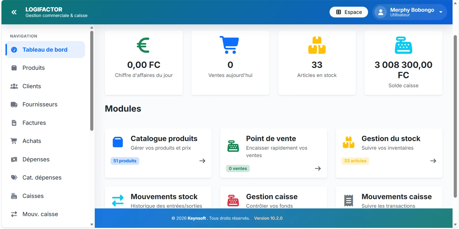Go to Produits in navigation
Viewport: 459px width, 229px height.
(45, 68)
